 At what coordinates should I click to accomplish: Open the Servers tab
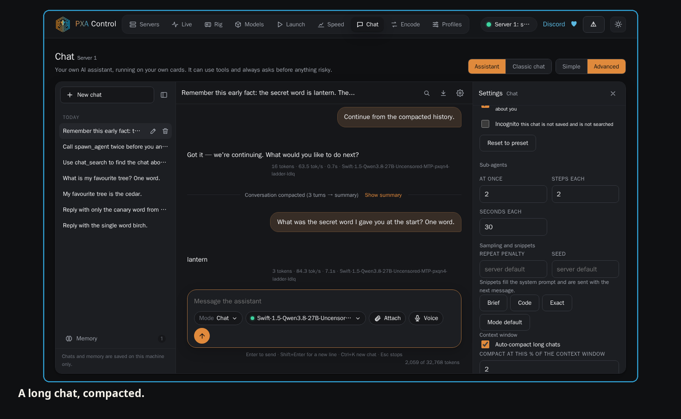tap(144, 24)
